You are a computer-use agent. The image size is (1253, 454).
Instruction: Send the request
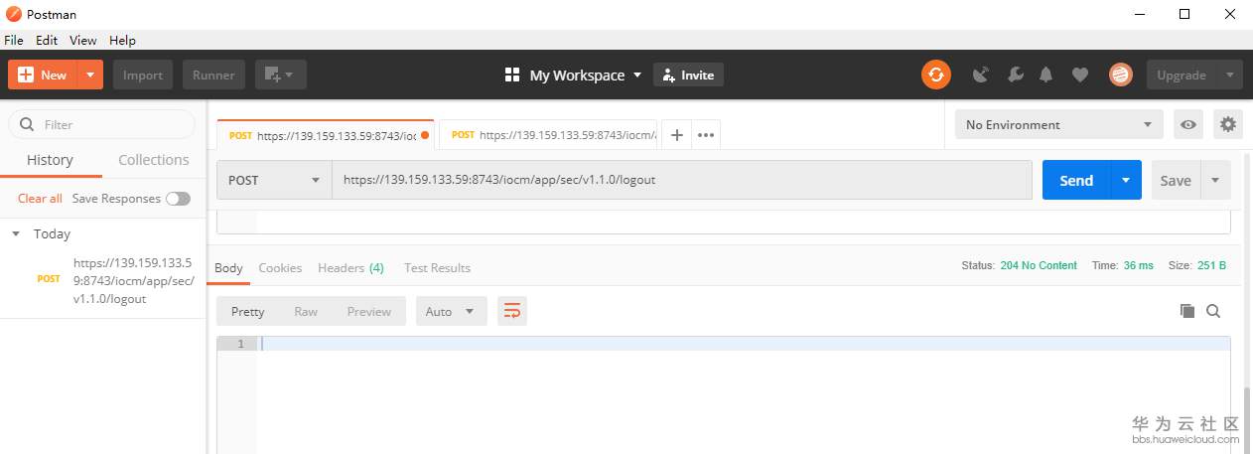(1076, 180)
